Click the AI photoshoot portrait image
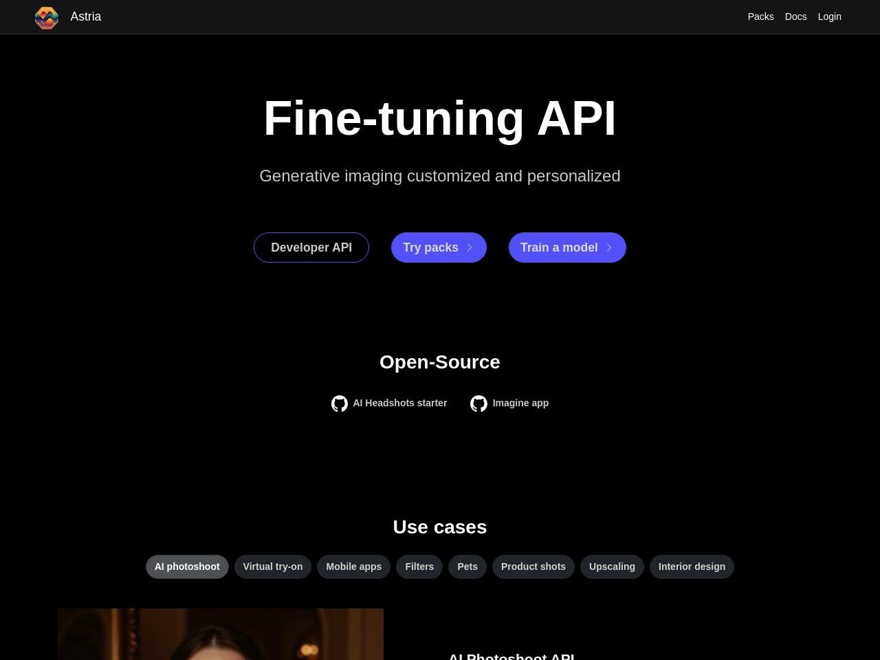 point(221,634)
